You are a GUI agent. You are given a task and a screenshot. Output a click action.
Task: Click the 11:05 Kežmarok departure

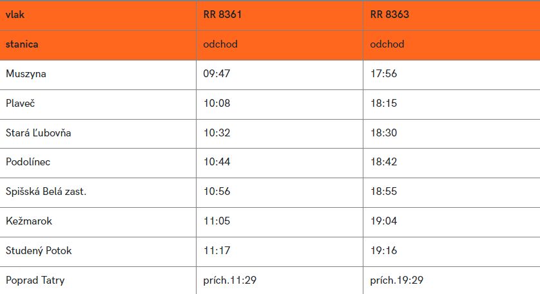[217, 221]
